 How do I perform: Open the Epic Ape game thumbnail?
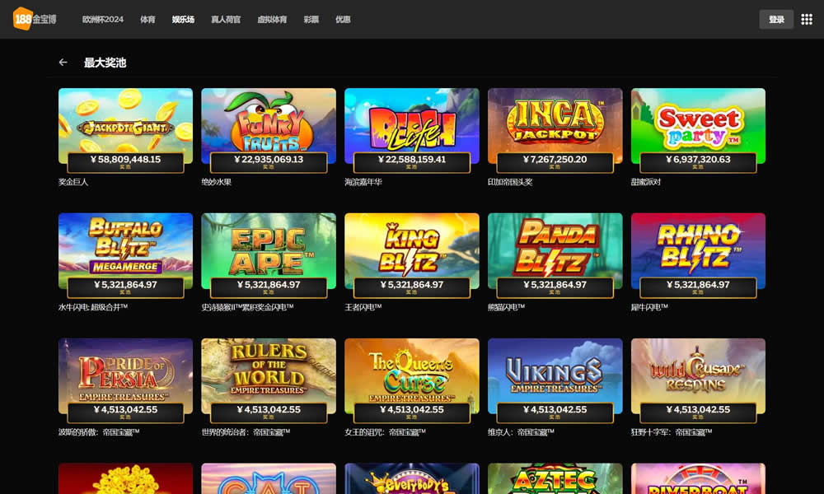coord(269,251)
